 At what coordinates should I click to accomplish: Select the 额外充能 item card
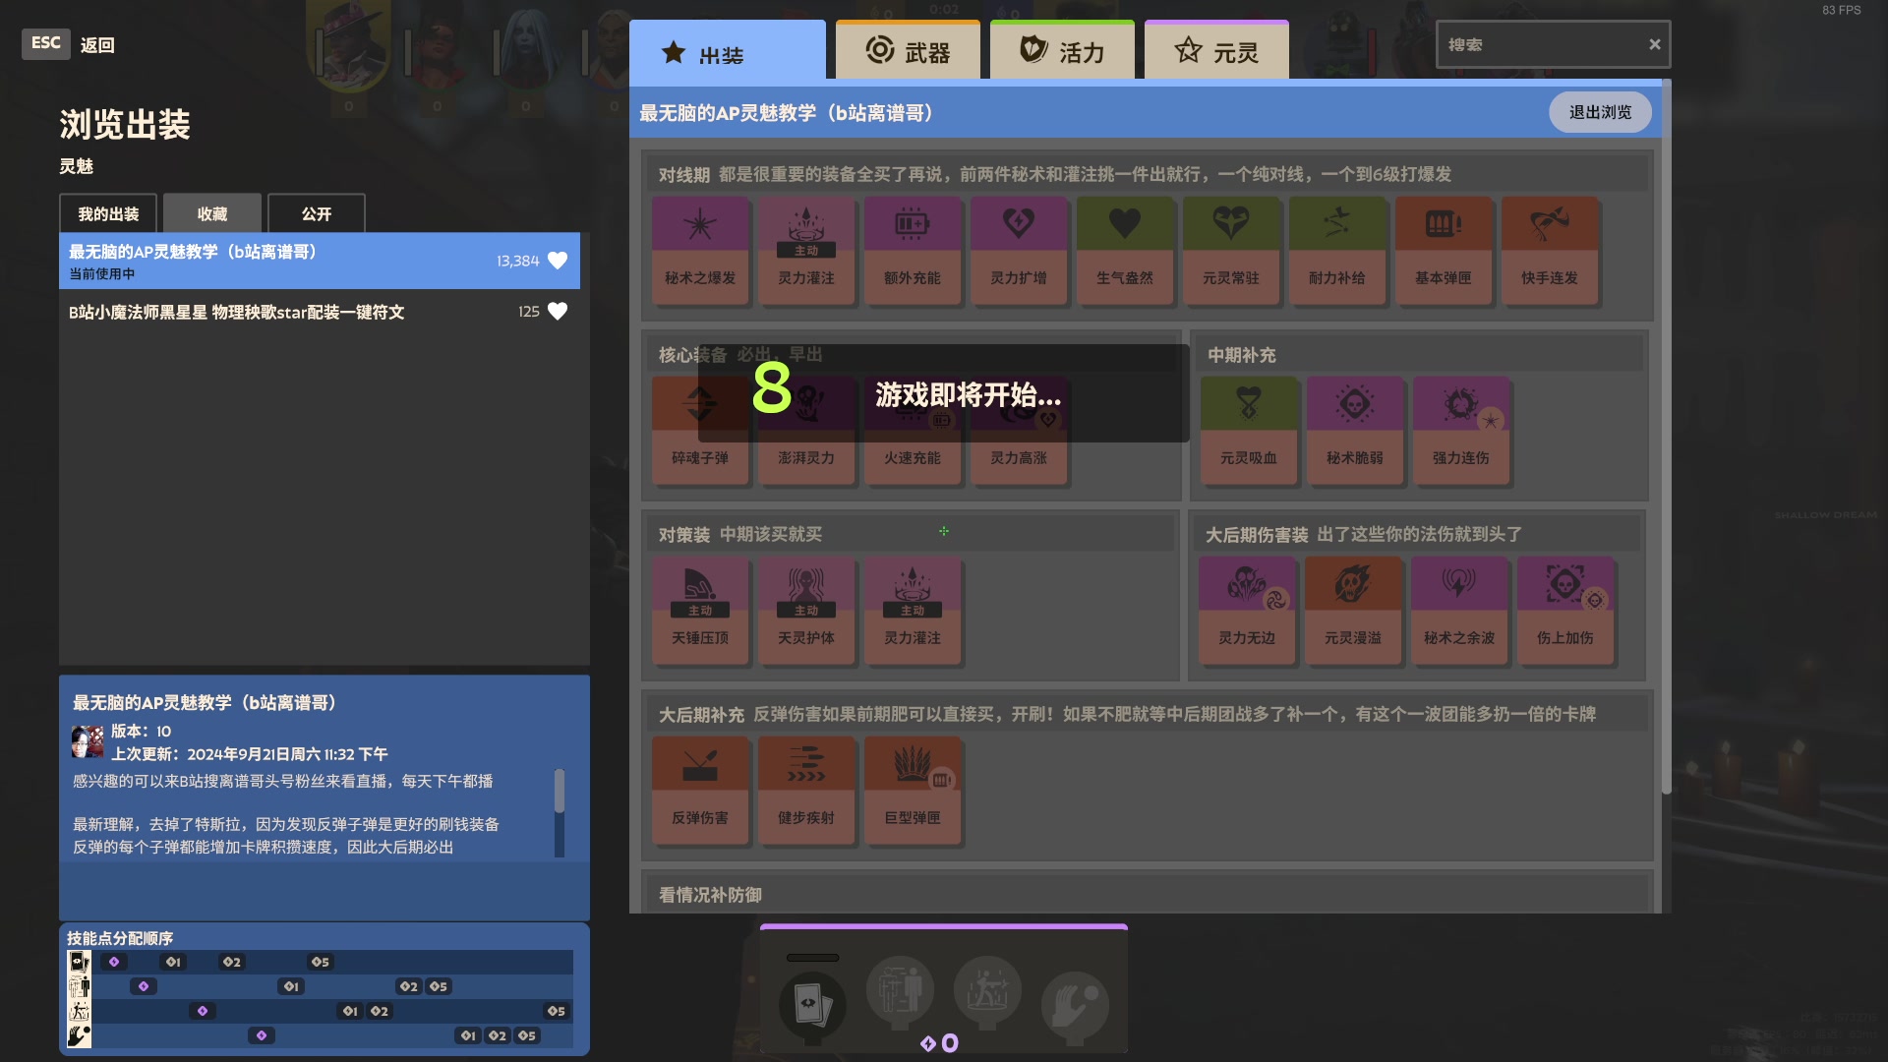point(913,251)
